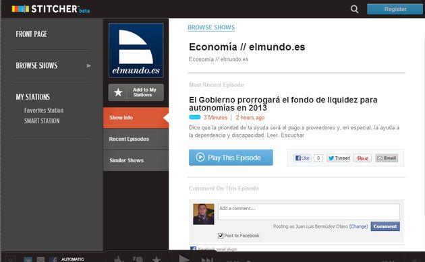Share the episode by Email
This screenshot has height=262, width=425.
click(387, 158)
